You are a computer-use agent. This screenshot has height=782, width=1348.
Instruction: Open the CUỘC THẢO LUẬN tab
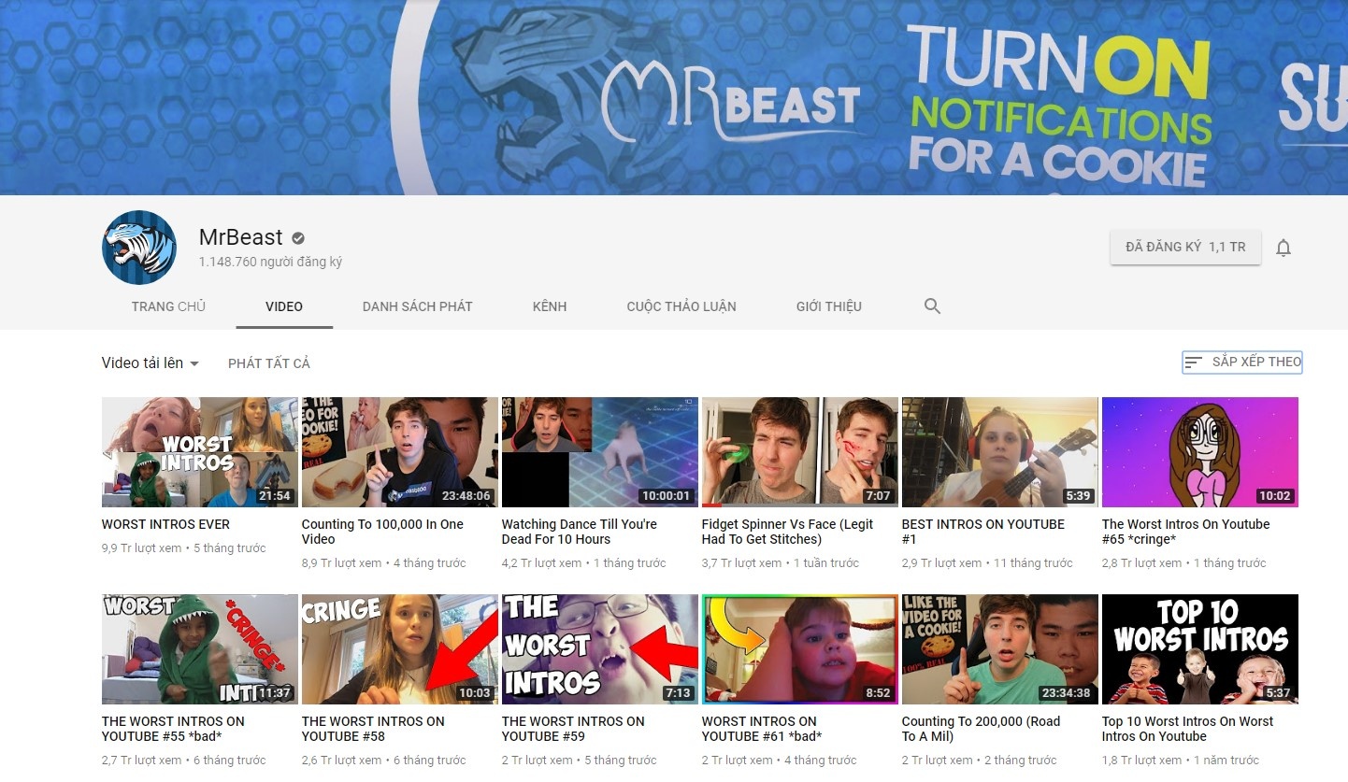click(x=681, y=306)
